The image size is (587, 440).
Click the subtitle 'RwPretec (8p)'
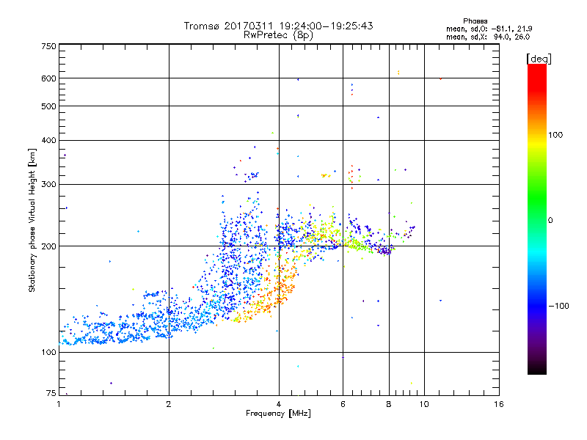point(278,35)
